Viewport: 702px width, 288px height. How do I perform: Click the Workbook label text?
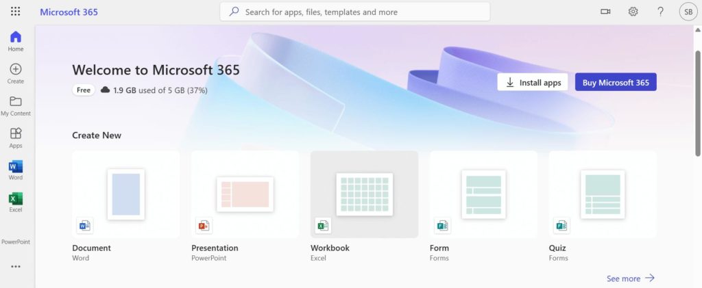pos(330,248)
